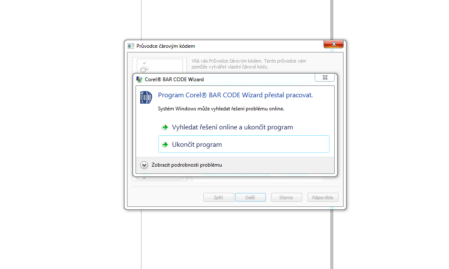Click the Průvodce čárovým kódem title bar text
449x269 pixels.
(x=166, y=46)
